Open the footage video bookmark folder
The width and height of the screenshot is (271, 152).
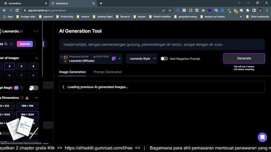point(26,16)
